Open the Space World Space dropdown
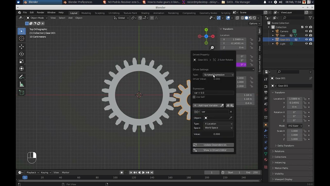Image resolution: width=330 pixels, height=186 pixels. point(219,128)
